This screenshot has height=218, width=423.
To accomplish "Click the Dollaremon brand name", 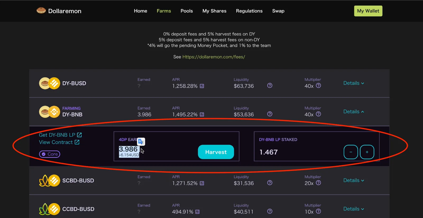I will pos(65,11).
